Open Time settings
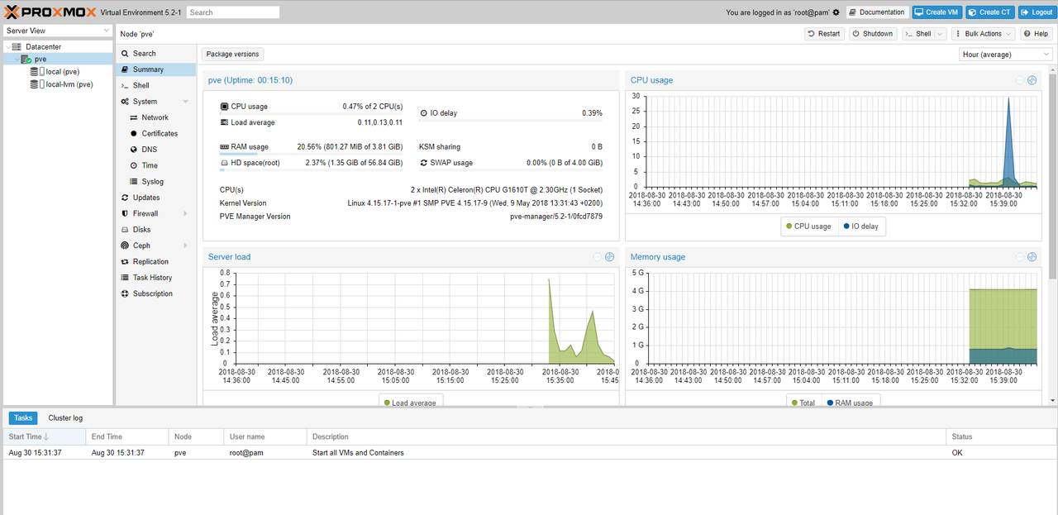The image size is (1058, 515). pos(156,165)
